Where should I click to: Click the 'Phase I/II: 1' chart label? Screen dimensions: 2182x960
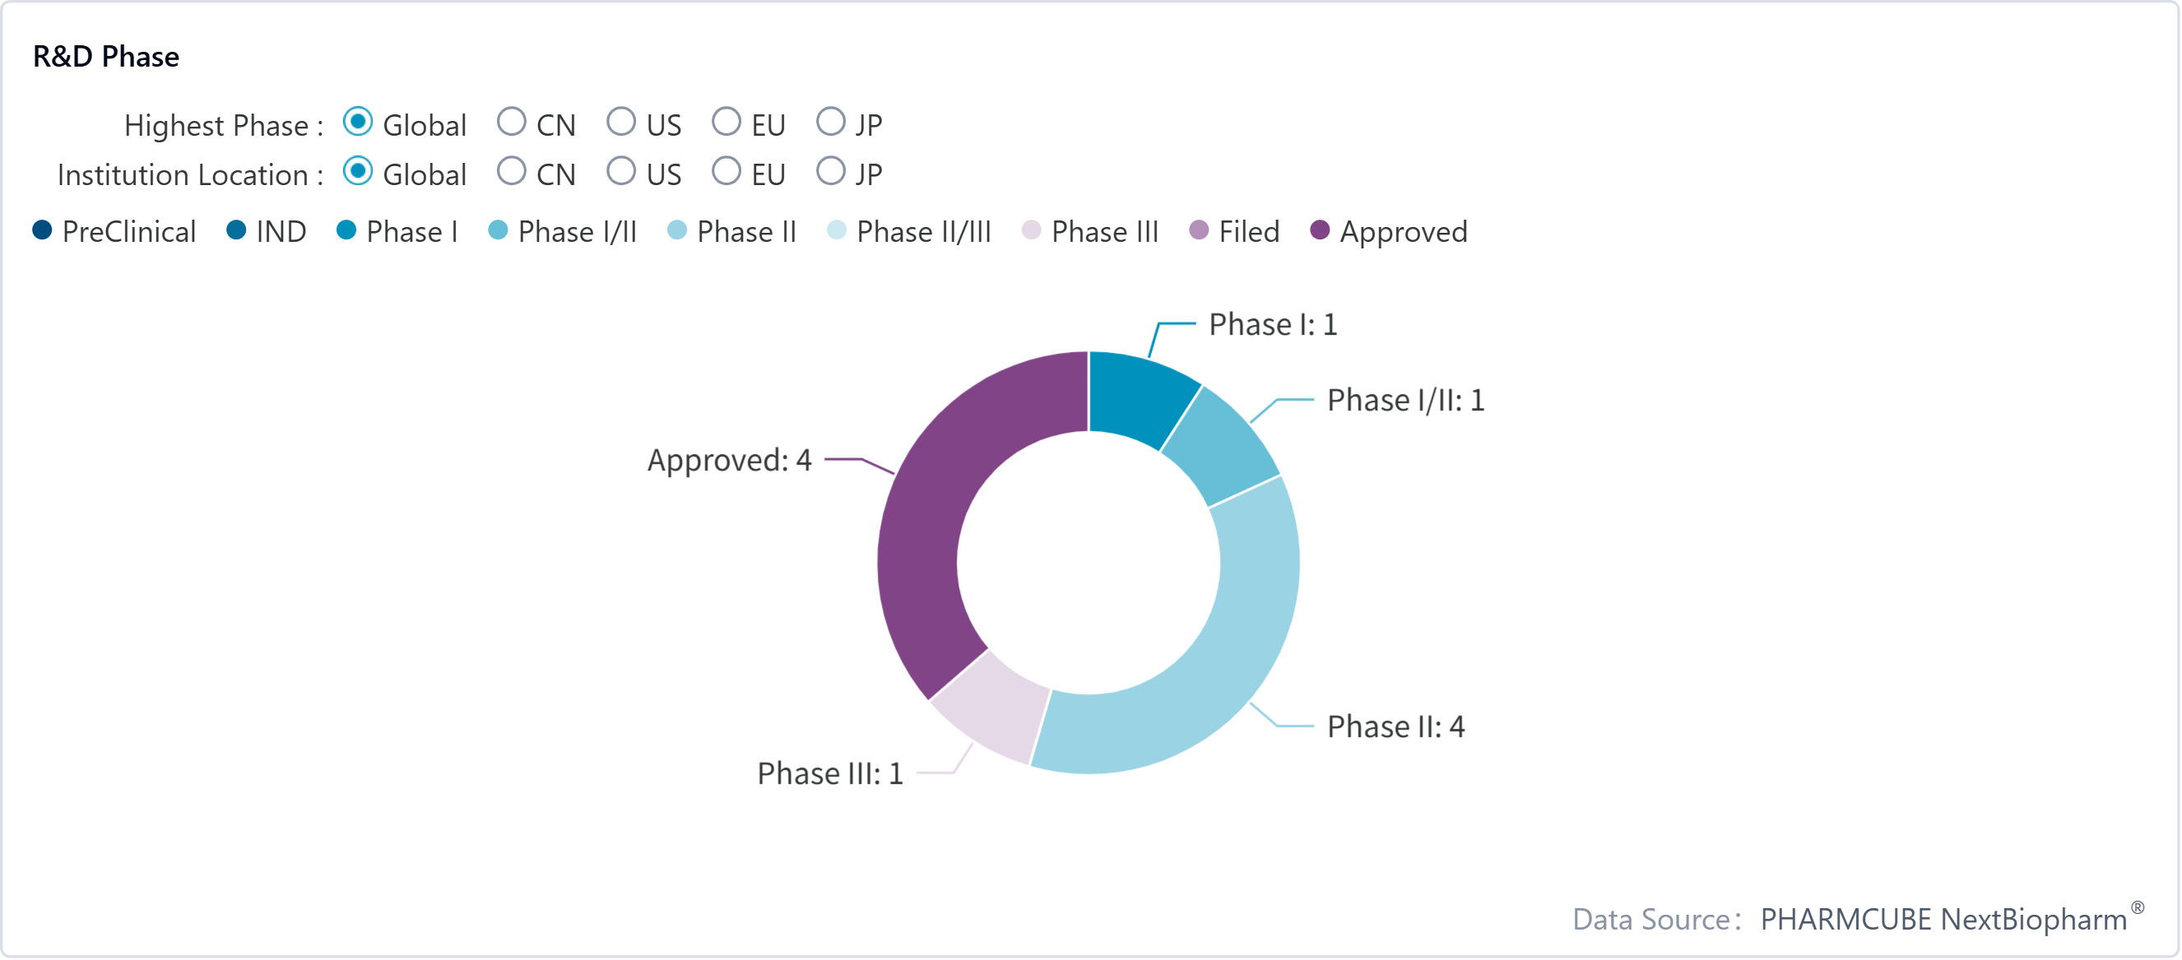(1405, 401)
